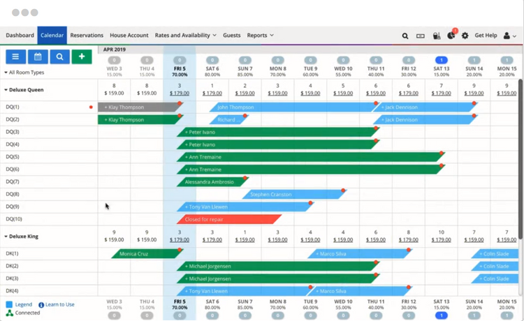Go to the Dashboard tab
The width and height of the screenshot is (524, 321).
click(20, 35)
